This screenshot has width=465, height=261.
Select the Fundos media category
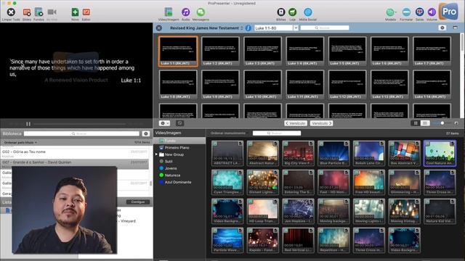[x=179, y=141]
